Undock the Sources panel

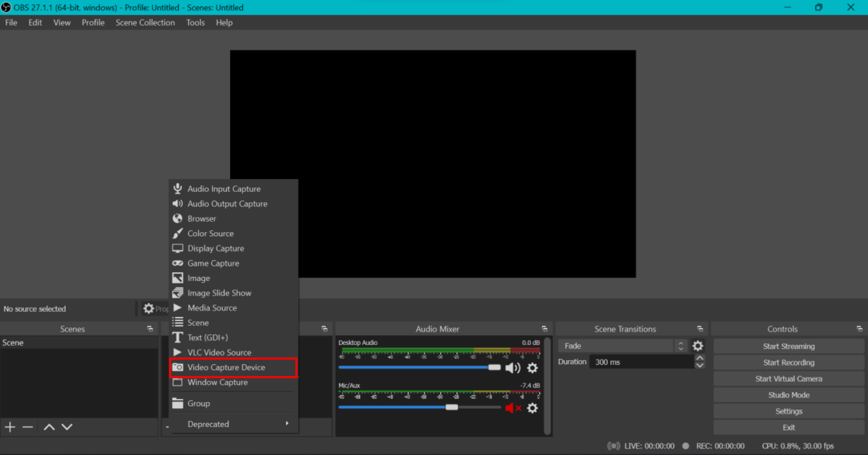pos(325,329)
